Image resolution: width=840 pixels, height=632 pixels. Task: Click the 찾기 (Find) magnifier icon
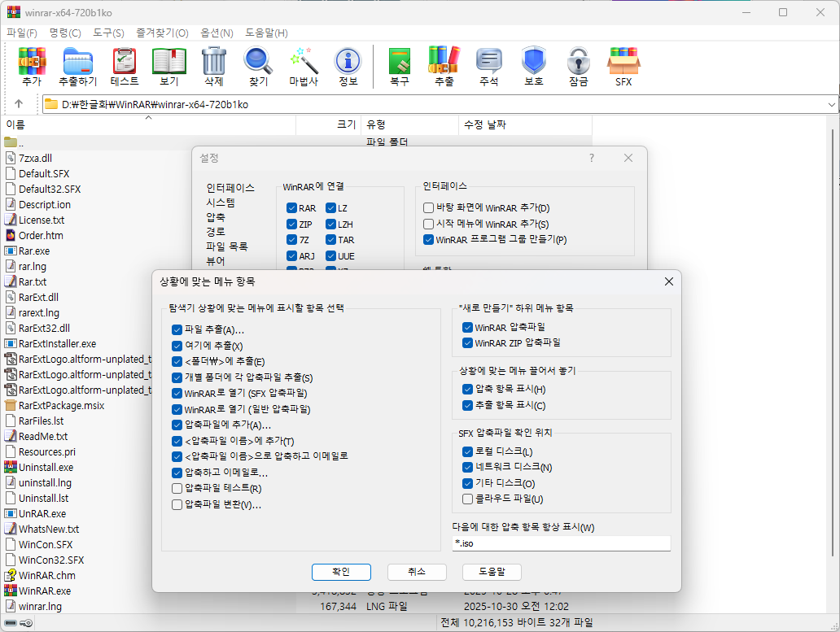point(258,67)
